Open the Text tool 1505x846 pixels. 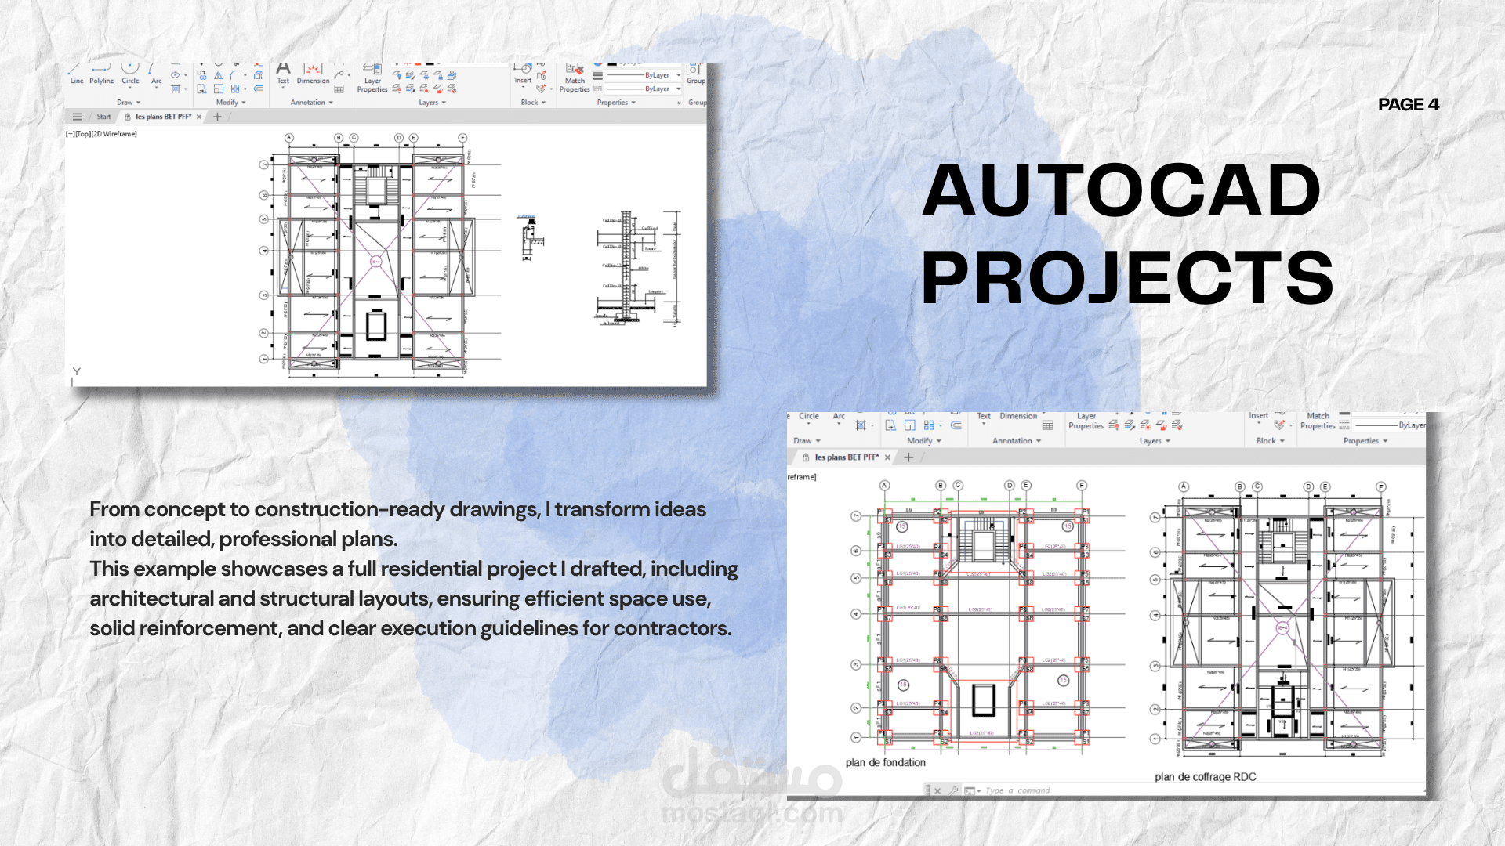283,75
